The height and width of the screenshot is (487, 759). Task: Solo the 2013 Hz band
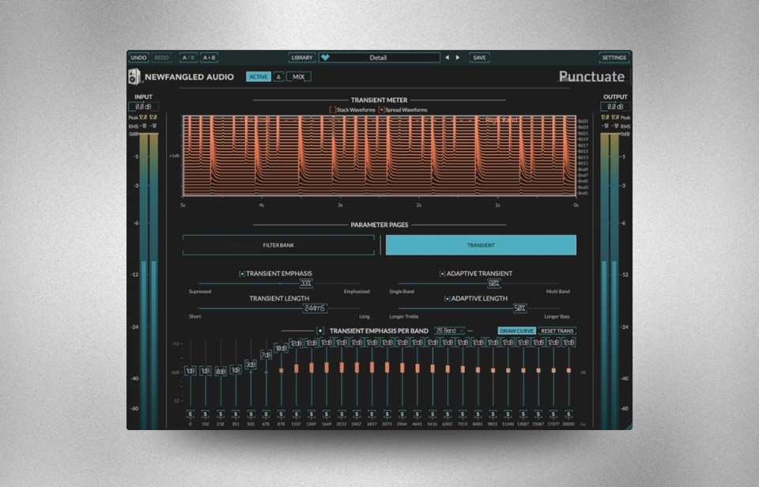(342, 414)
